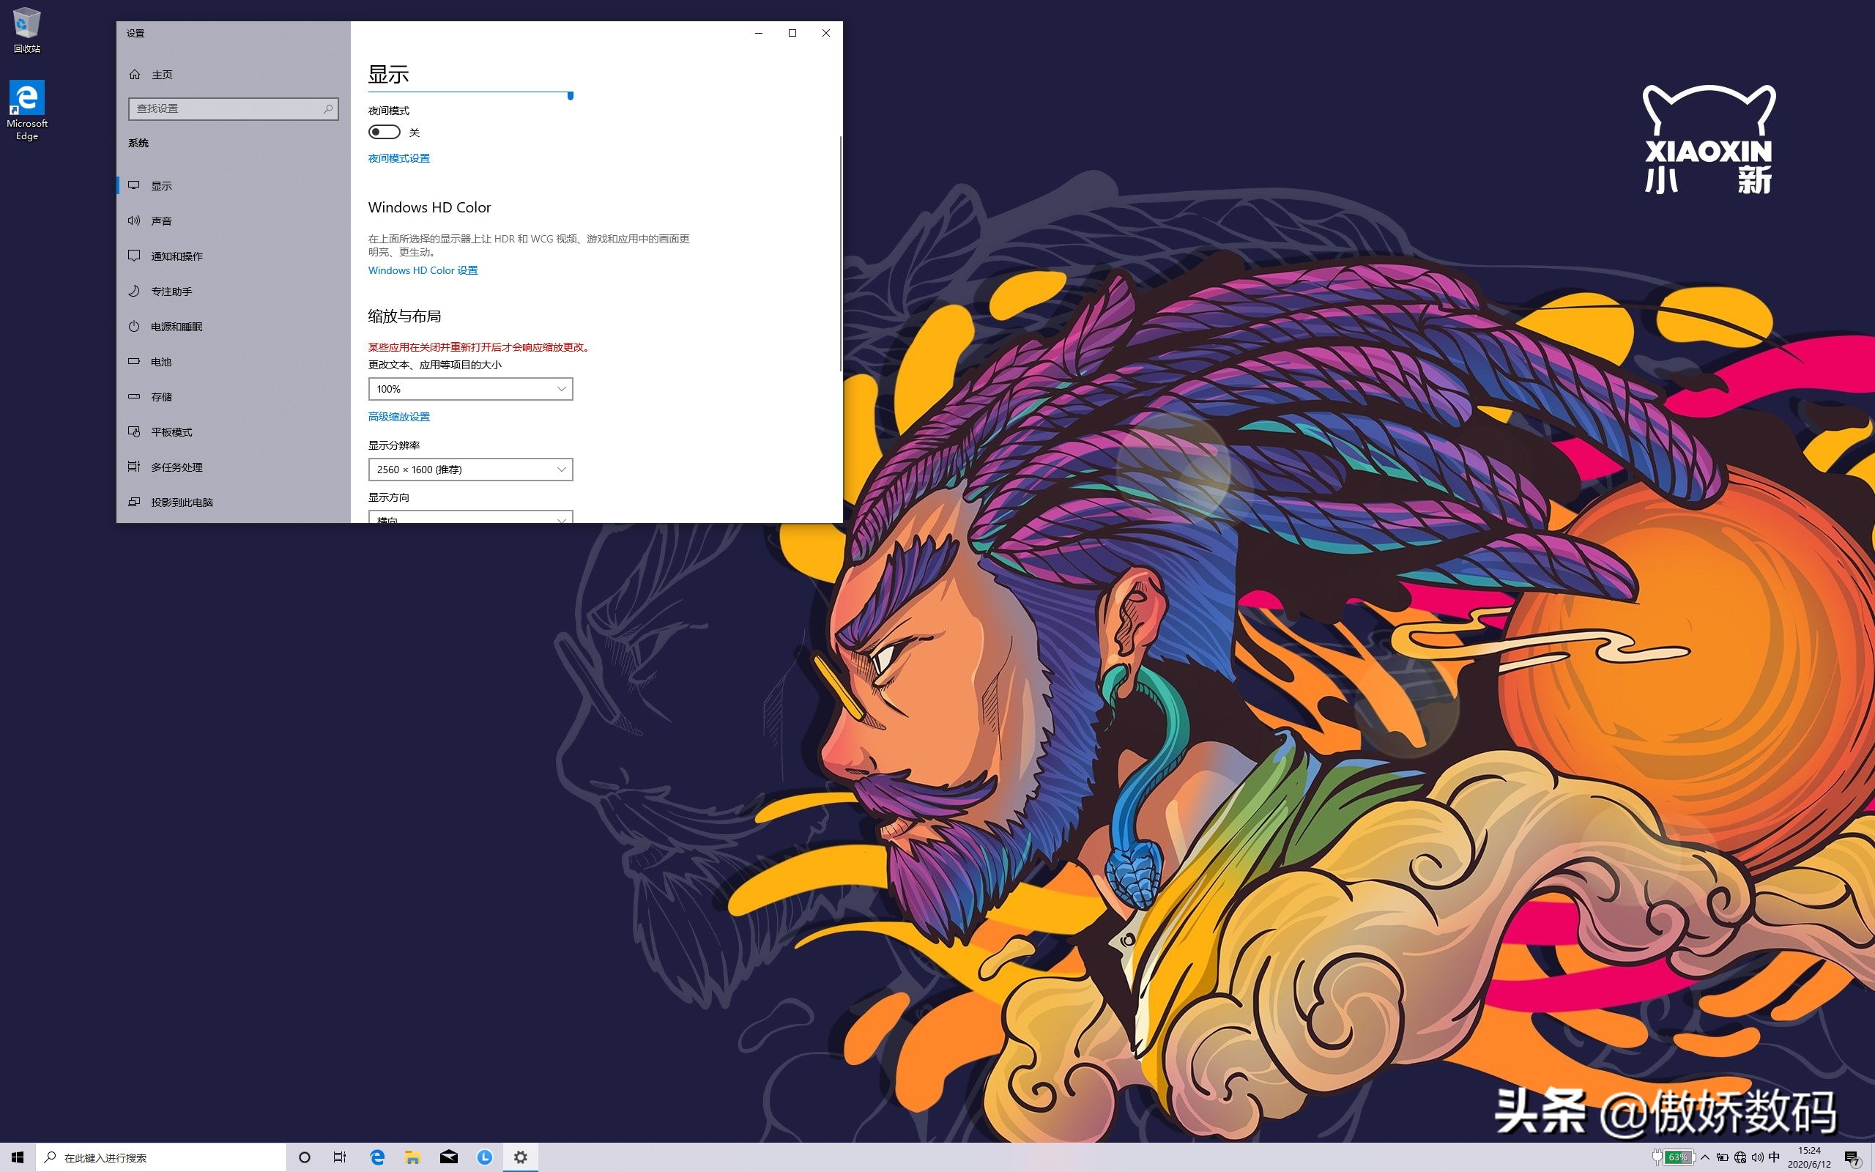Click the Tablet mode icon
Screen dimensions: 1875x1172
pyautogui.click(x=134, y=431)
